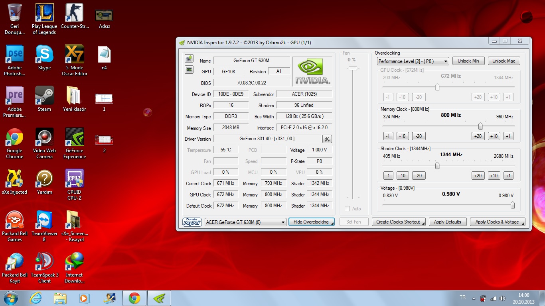Click Shader Clock slider handle

(x=437, y=166)
